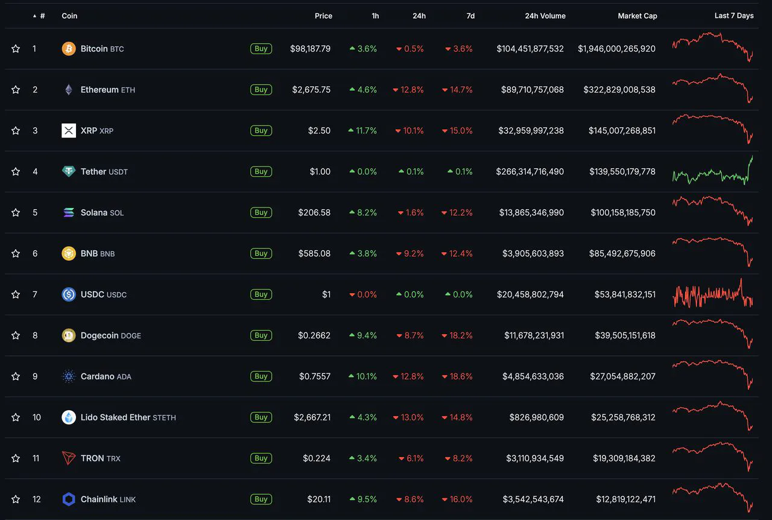Viewport: 772px width, 520px height.
Task: Favorite BNB using its star
Action: pyautogui.click(x=16, y=253)
